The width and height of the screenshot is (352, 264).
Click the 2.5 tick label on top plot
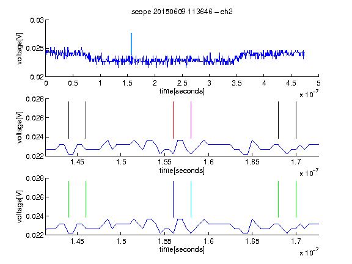coord(182,83)
